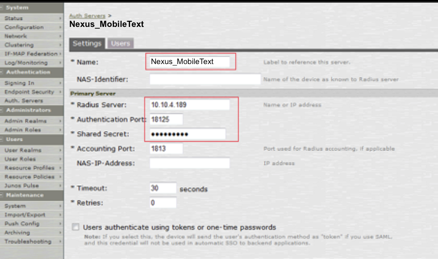Click the Radius Server address field

click(x=189, y=105)
